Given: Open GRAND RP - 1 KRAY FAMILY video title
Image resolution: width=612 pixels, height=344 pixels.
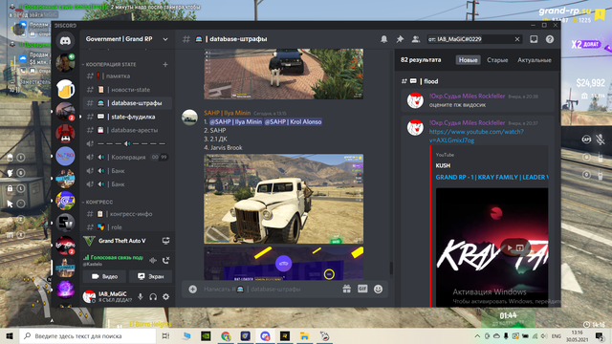Looking at the screenshot, I should (x=492, y=177).
